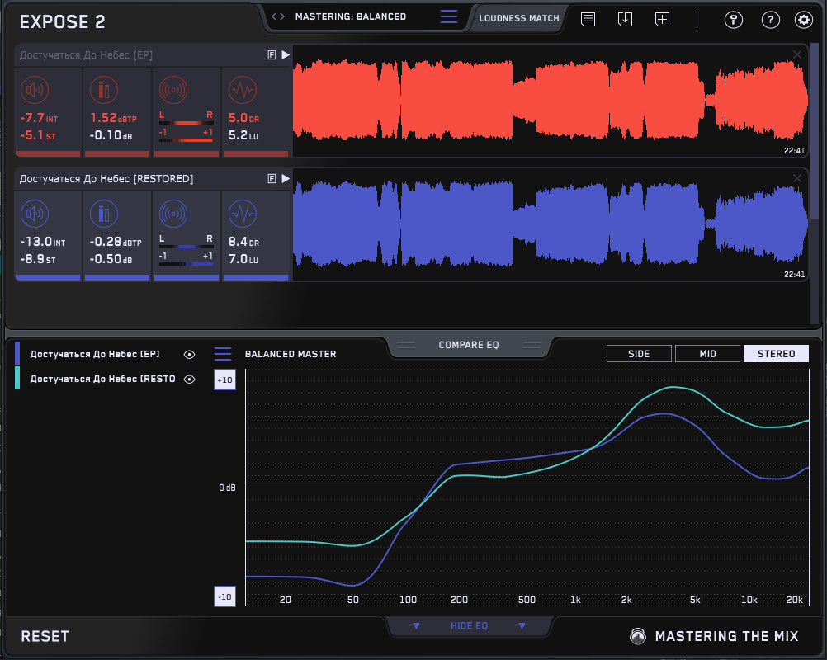Switch EQ view to Side
Screen dimensions: 827x660
click(x=639, y=354)
